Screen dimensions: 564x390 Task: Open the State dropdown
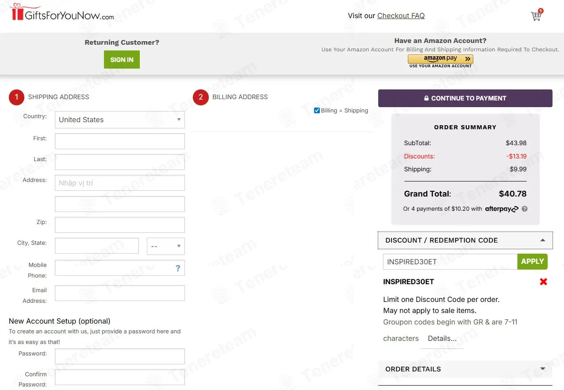pos(166,246)
